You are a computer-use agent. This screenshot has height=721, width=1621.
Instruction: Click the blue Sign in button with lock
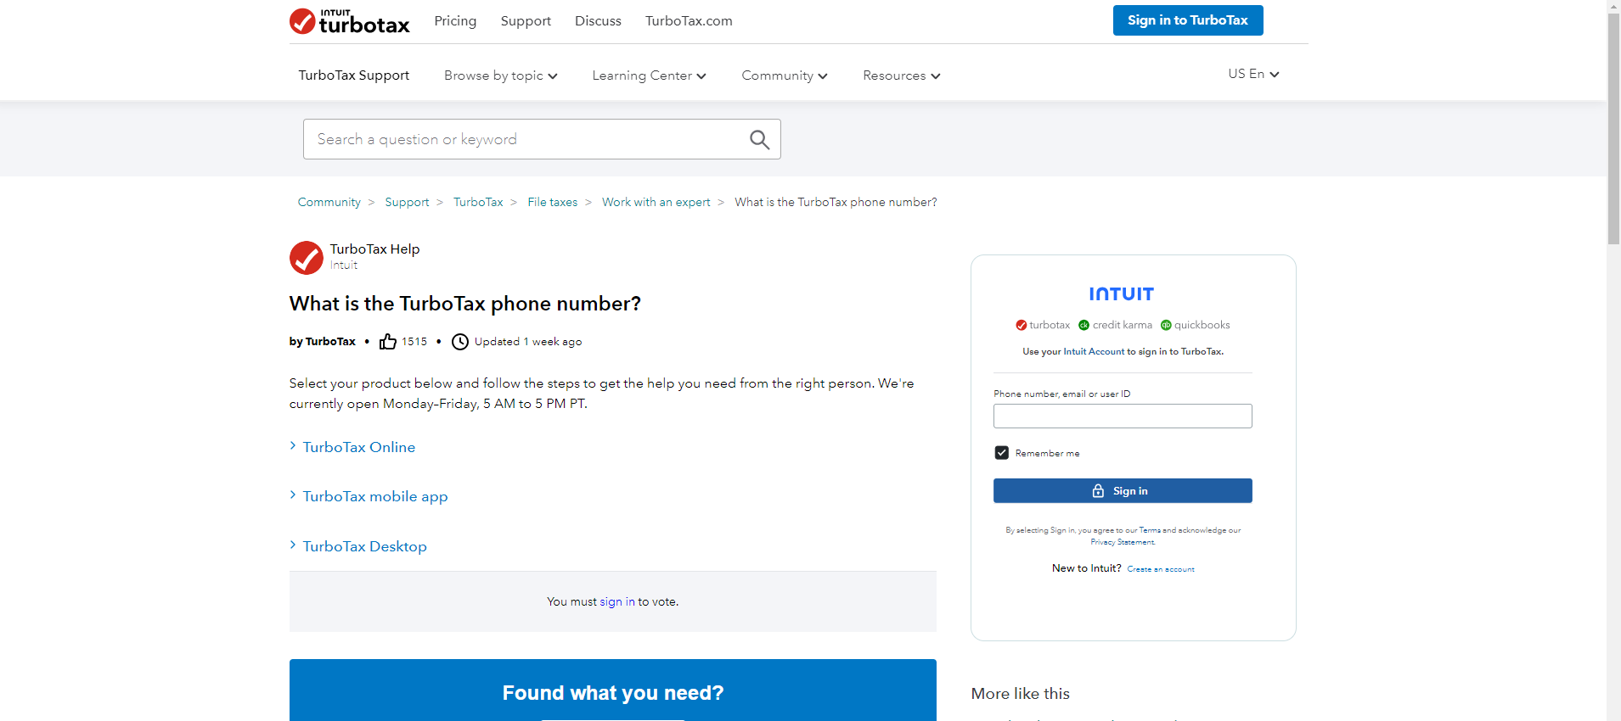point(1123,491)
